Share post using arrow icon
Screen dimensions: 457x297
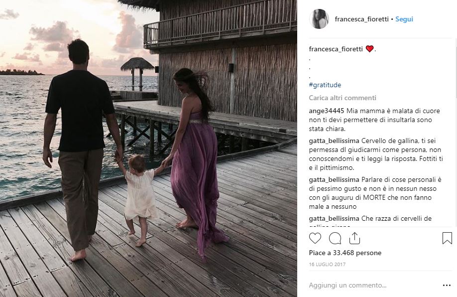click(x=354, y=238)
